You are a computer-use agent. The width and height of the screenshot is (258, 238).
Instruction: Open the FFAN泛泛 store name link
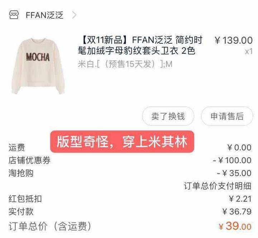pos(44,15)
